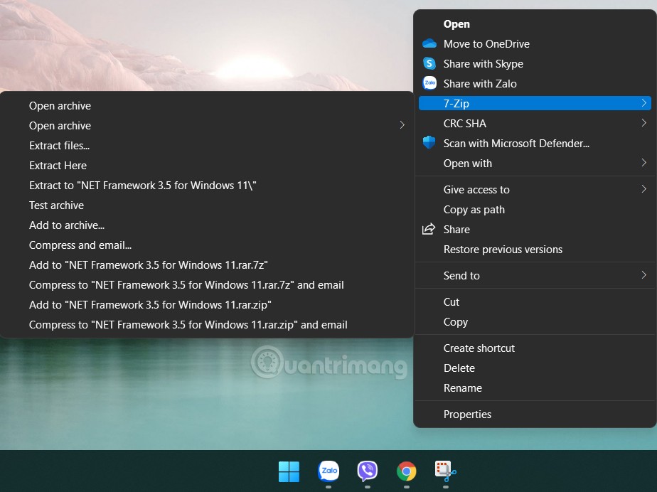Choose Rename in the context menu
The height and width of the screenshot is (492, 657).
(535, 387)
